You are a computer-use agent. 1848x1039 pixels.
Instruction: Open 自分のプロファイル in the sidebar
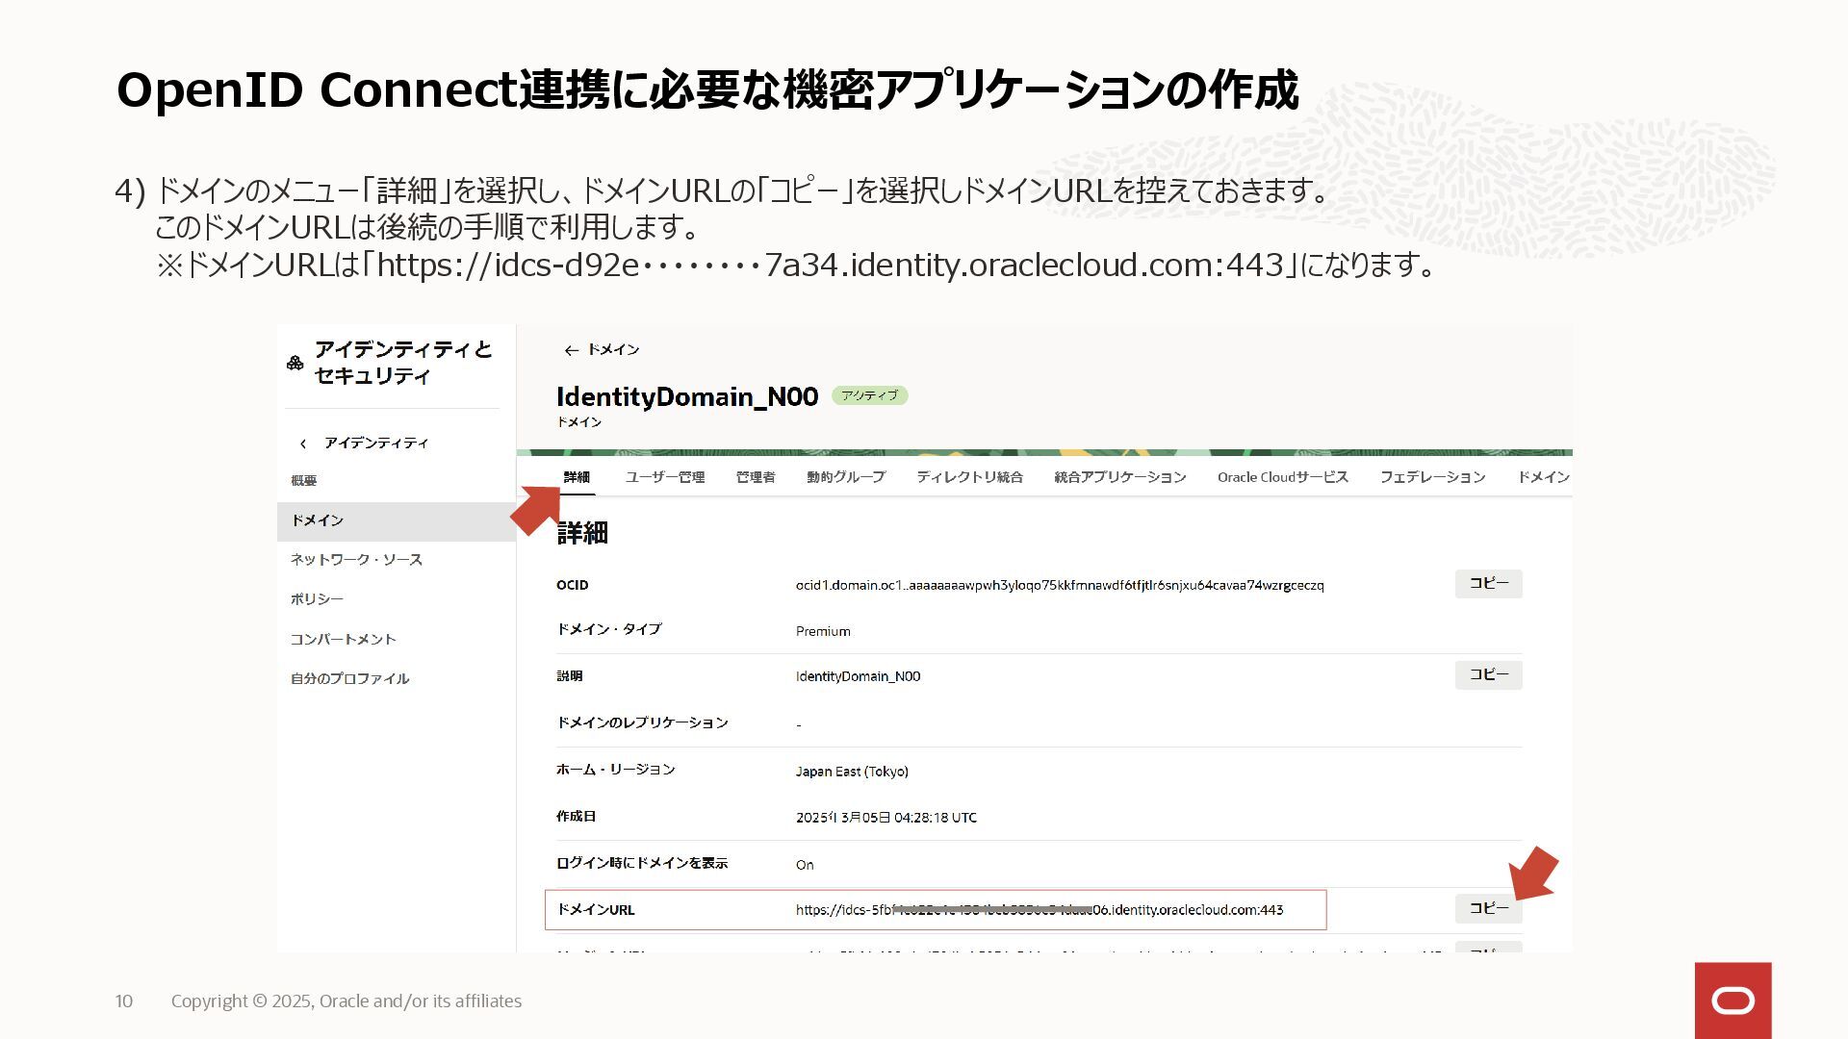(349, 679)
